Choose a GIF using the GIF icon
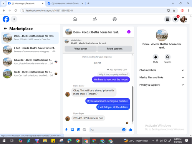Image resolution: width=192 pixels, height=144 pixels. pos(84,130)
